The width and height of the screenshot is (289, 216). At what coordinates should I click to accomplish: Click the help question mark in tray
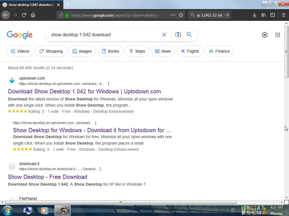click(233, 210)
